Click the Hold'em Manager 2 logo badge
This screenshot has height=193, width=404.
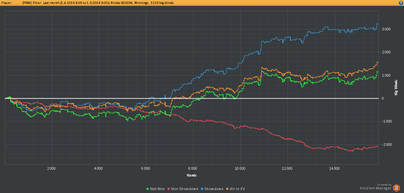[x=396, y=188]
